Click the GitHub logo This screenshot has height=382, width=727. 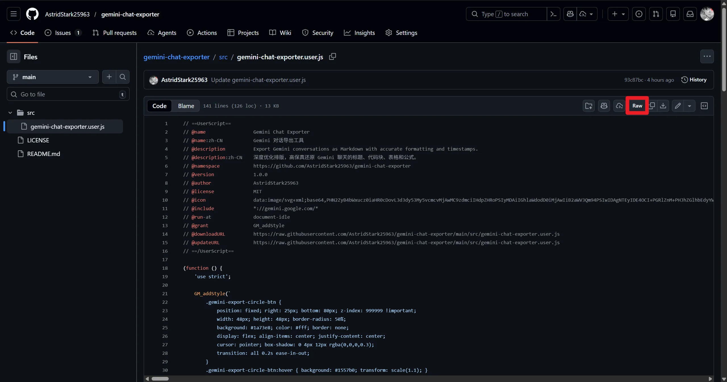point(32,14)
